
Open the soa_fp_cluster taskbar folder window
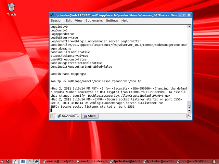[92, 161]
